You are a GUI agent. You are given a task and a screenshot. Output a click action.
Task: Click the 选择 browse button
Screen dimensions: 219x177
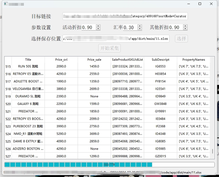coord(181,38)
